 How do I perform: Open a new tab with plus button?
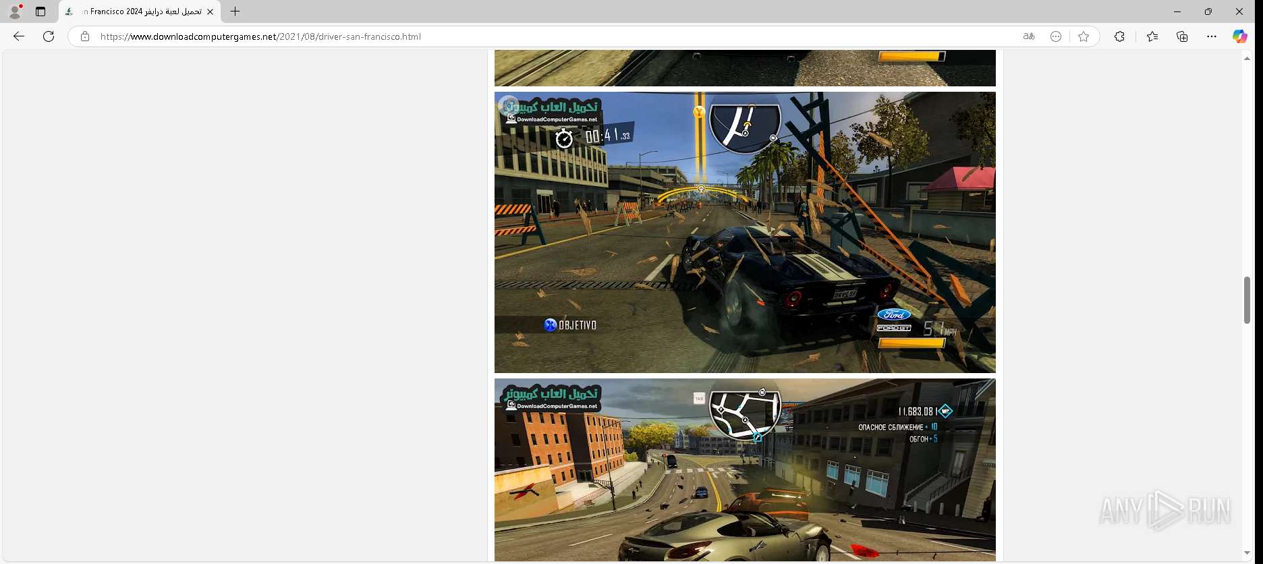[235, 11]
